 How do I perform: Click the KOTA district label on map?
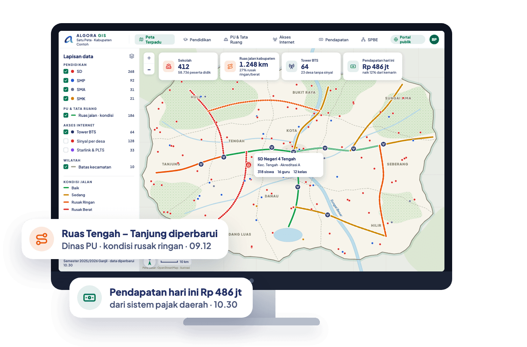pos(292,131)
